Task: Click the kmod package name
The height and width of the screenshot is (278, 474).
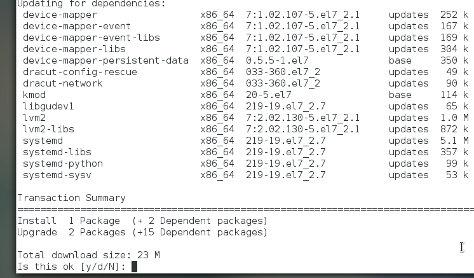Action: [34, 95]
